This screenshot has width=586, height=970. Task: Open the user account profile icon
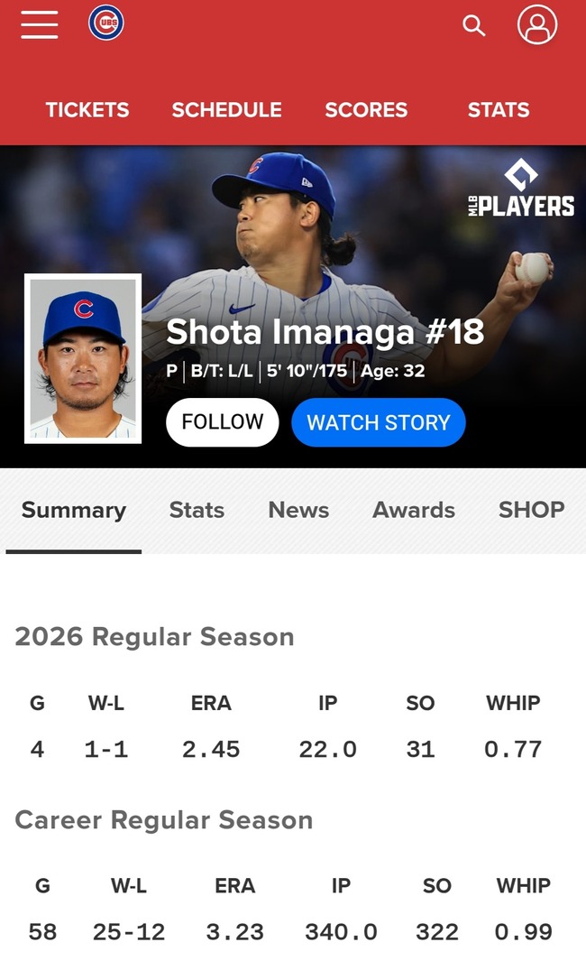click(536, 24)
